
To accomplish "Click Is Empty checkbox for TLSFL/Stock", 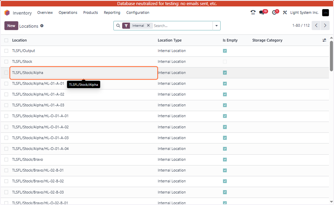I will click(x=225, y=62).
